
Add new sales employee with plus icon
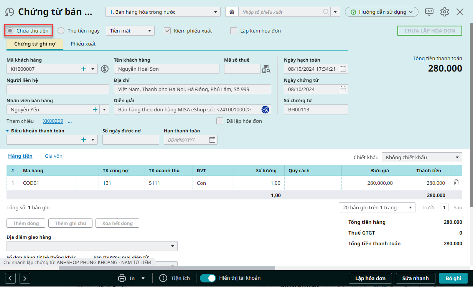pyautogui.click(x=95, y=109)
